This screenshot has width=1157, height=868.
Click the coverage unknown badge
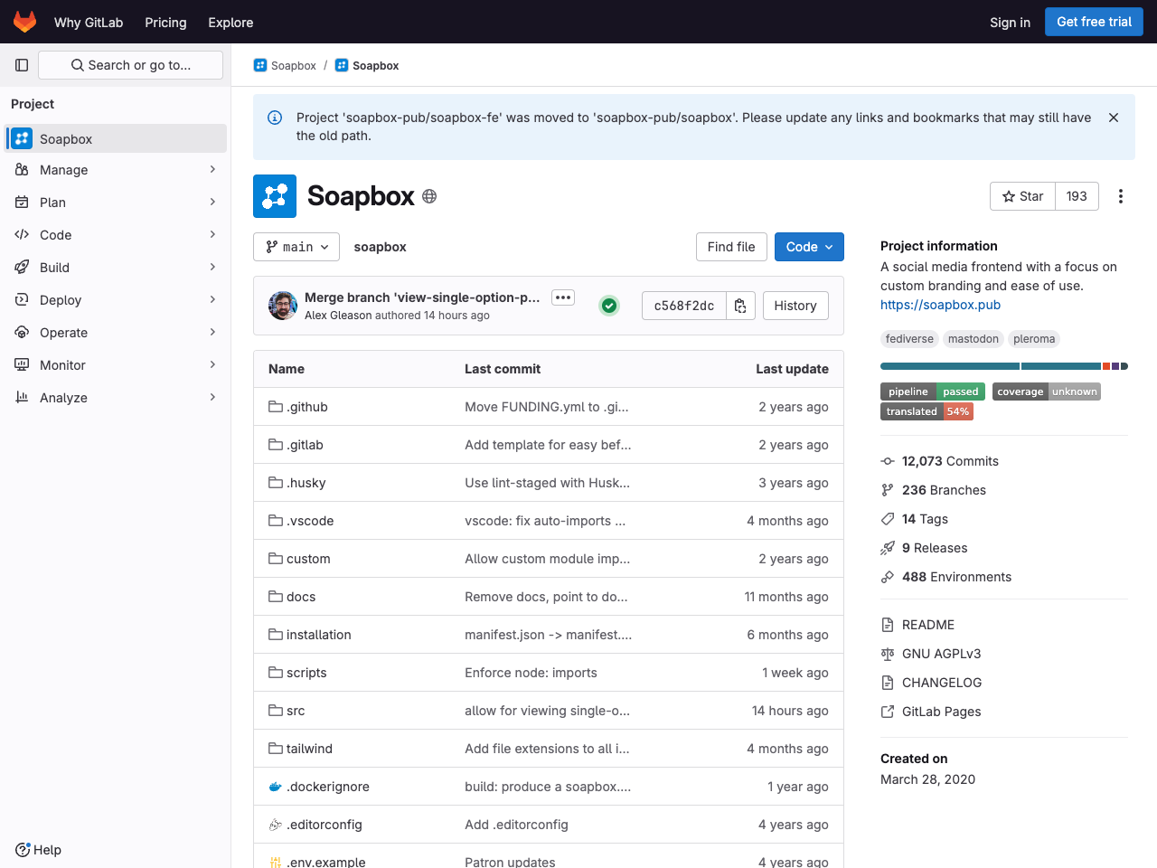point(1047,392)
